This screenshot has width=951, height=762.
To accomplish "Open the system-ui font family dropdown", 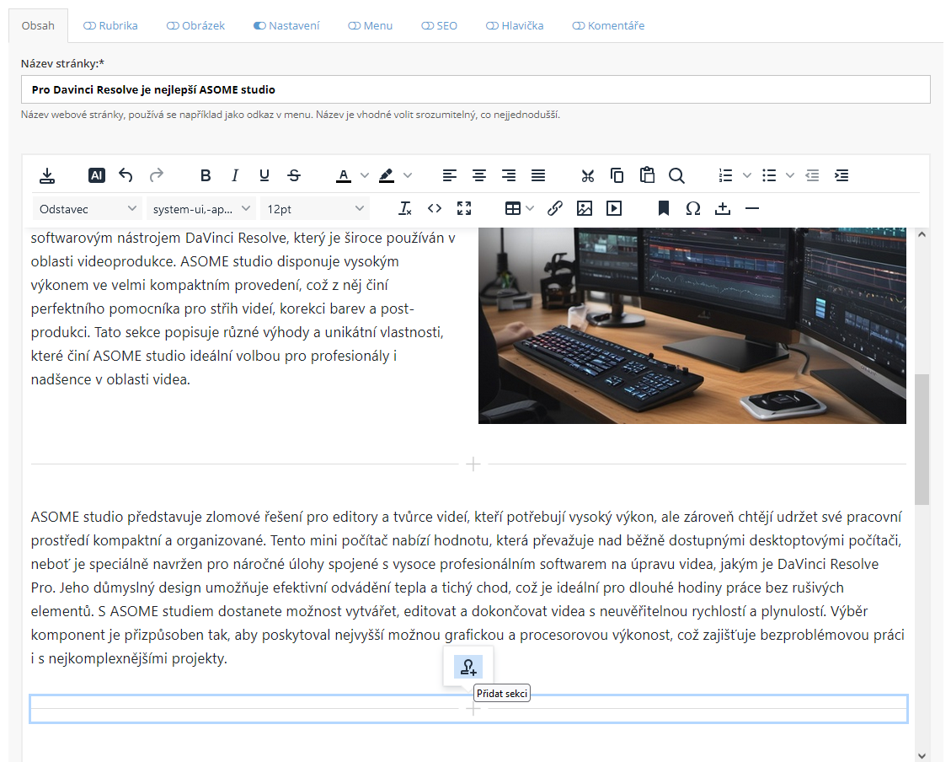I will point(201,208).
